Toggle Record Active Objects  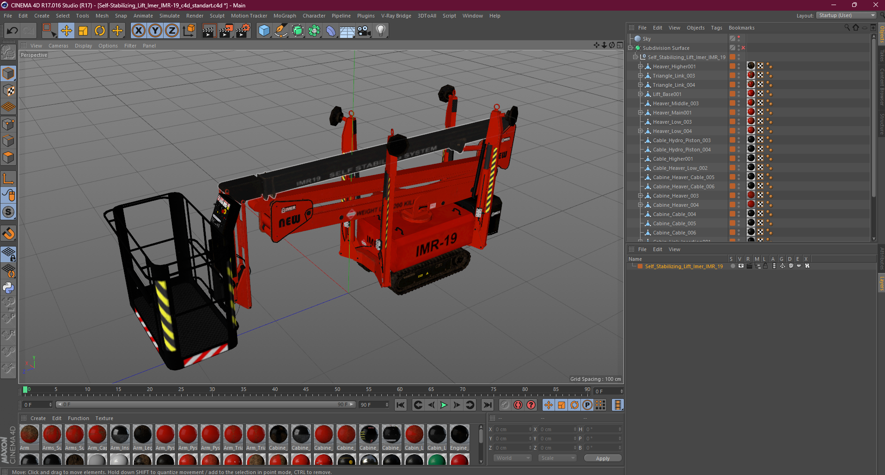click(x=518, y=405)
